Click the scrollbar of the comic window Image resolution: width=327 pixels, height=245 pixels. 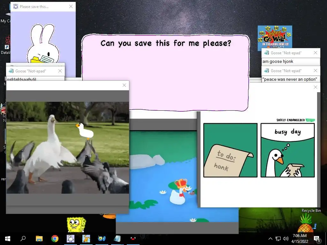[318, 150]
